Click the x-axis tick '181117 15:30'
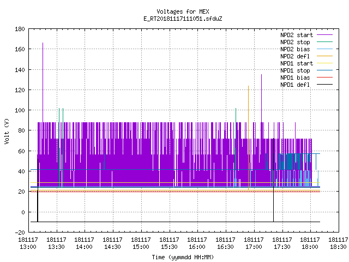Screen dimensions: 349x262 pyautogui.click(x=169, y=243)
